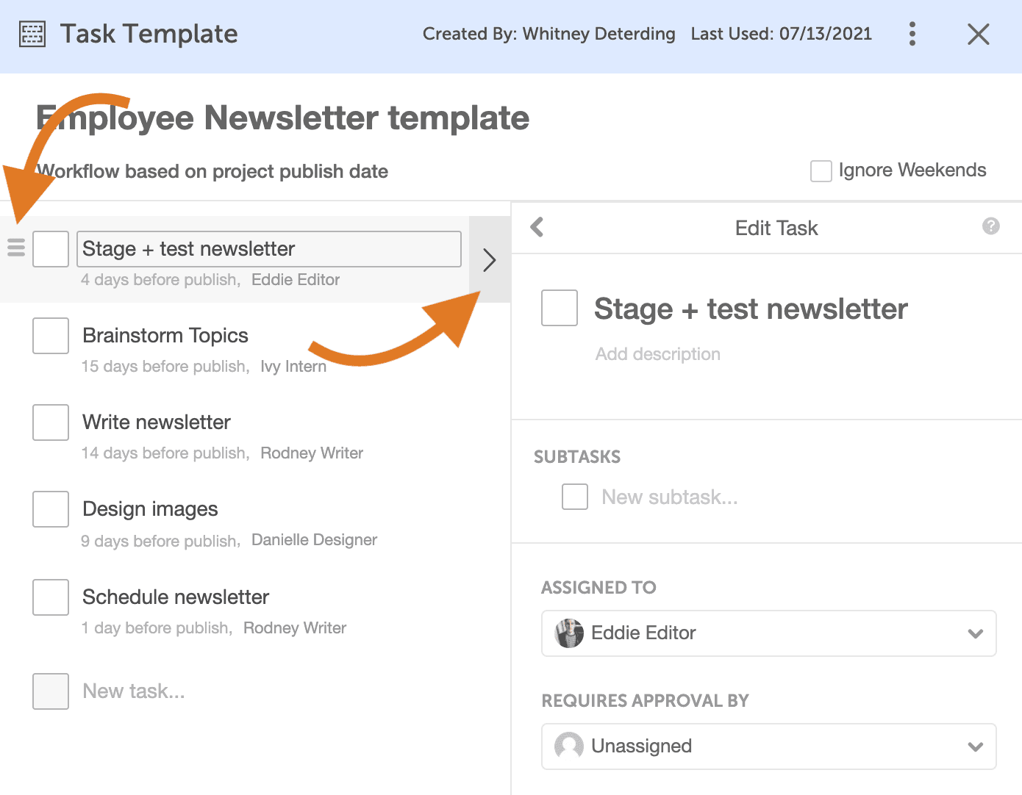Screen dimensions: 1022x795
Task: Open the Assigned To dropdown
Action: 976,633
